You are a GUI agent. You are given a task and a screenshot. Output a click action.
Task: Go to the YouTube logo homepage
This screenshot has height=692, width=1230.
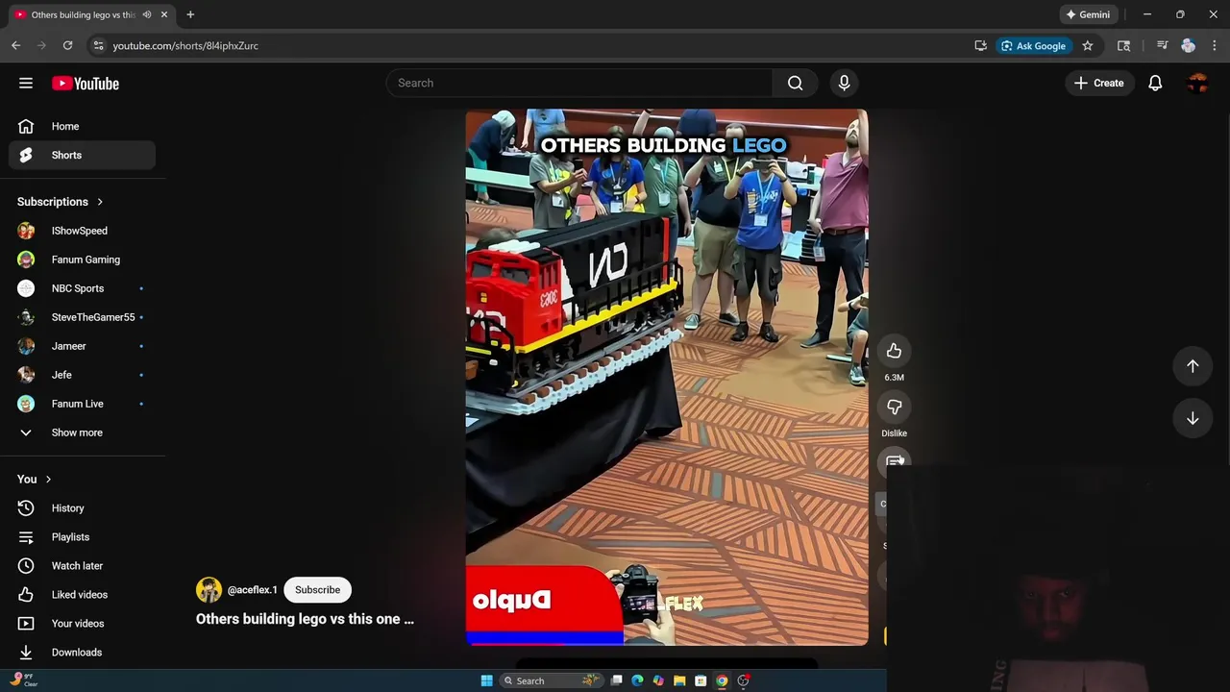(x=86, y=84)
